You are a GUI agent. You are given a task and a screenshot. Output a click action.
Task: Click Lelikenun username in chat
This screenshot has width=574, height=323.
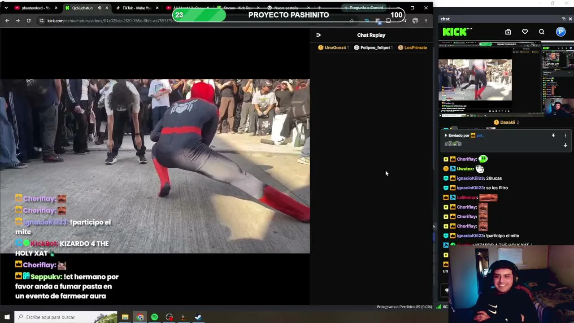(x=467, y=197)
